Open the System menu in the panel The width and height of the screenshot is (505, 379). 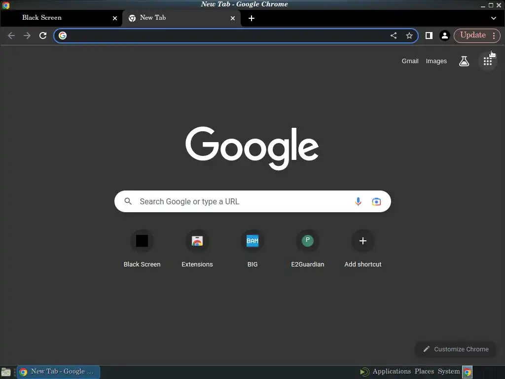click(x=449, y=371)
